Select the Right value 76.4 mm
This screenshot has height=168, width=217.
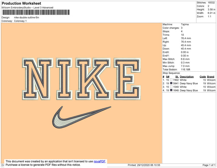pyautogui.click(x=186, y=42)
